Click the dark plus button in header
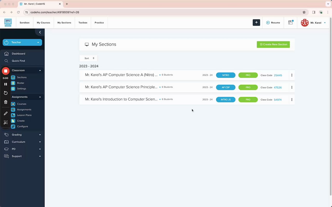This screenshot has width=332, height=207. coord(256,23)
